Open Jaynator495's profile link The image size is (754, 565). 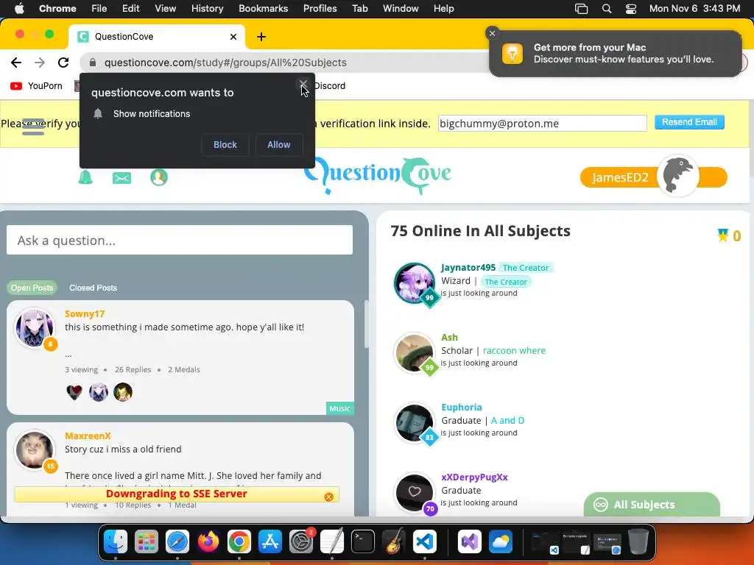click(468, 268)
